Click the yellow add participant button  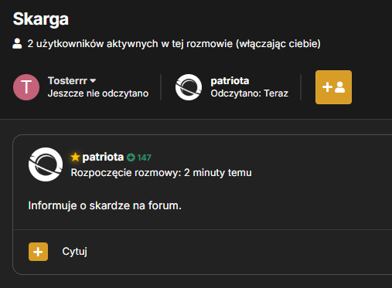point(333,87)
